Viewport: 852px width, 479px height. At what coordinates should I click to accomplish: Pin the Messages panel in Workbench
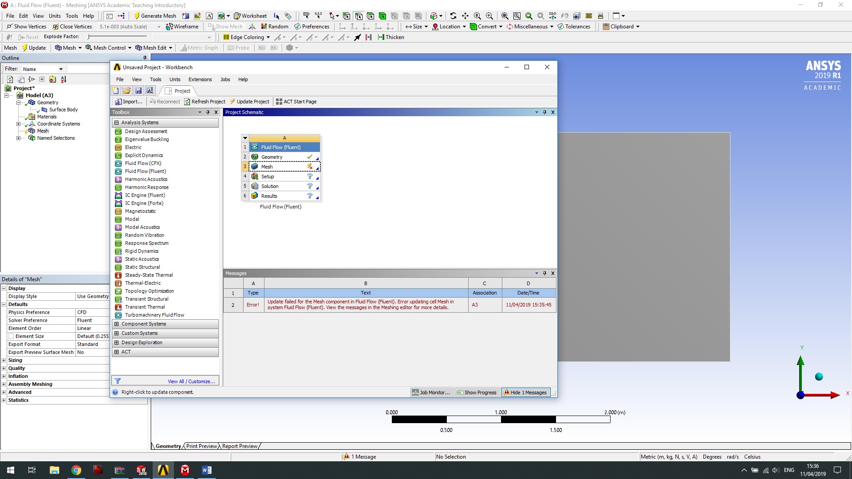[544, 273]
